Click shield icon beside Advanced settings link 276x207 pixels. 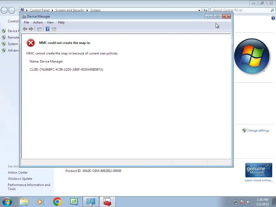click(x=4, y=50)
